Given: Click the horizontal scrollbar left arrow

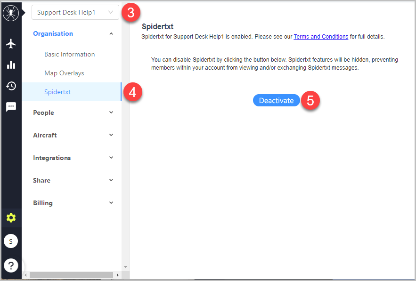Looking at the screenshot, I should [x=25, y=275].
